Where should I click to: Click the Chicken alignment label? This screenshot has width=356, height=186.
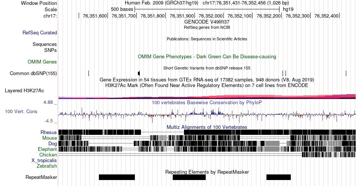pos(48,155)
